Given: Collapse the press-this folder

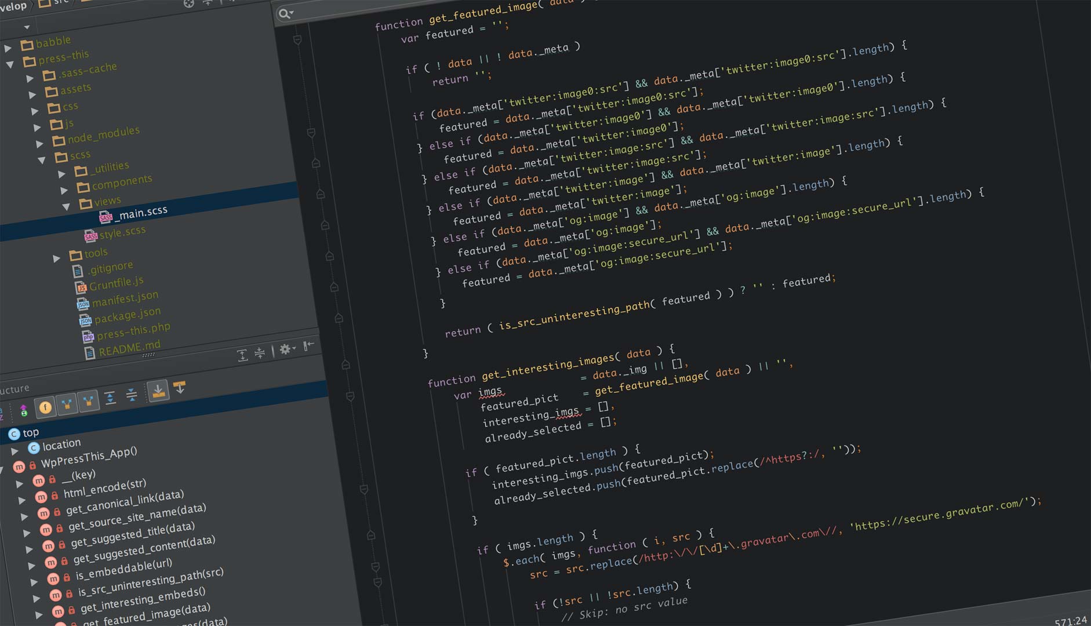Looking at the screenshot, I should tap(10, 64).
